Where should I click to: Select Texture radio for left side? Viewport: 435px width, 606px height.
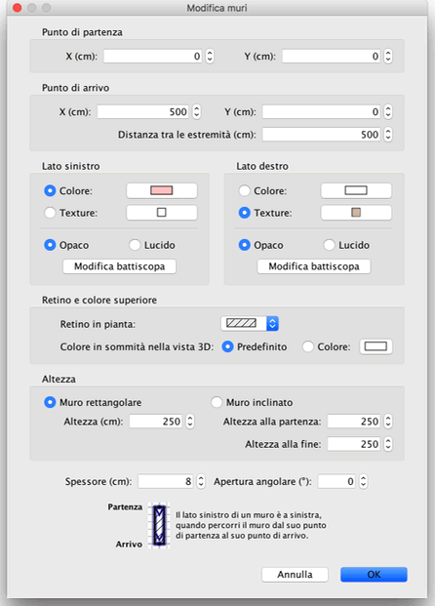70,213
